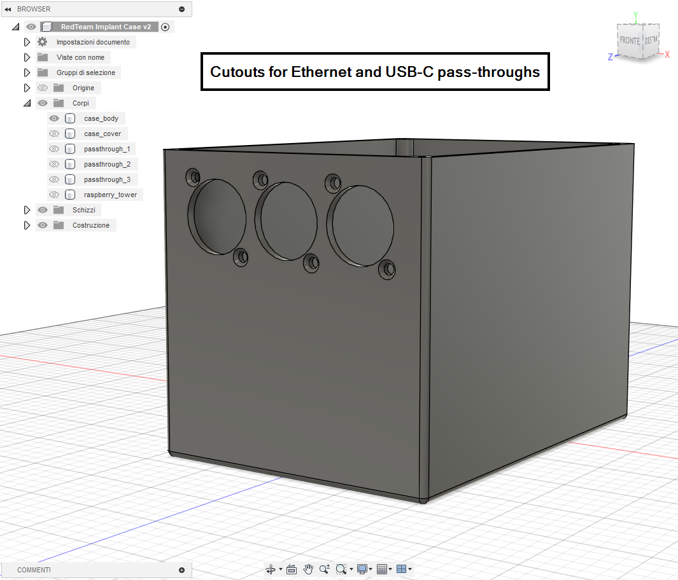Image resolution: width=678 pixels, height=580 pixels.
Task: Open the Orbit tool dropdown arrow
Action: pos(281,570)
